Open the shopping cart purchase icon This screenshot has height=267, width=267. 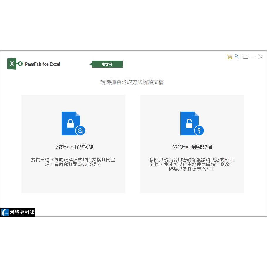pos(229,57)
